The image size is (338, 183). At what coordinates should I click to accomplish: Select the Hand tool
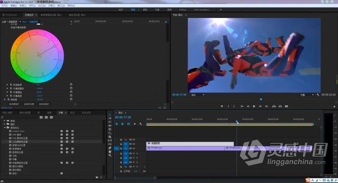pyautogui.click(x=110, y=151)
